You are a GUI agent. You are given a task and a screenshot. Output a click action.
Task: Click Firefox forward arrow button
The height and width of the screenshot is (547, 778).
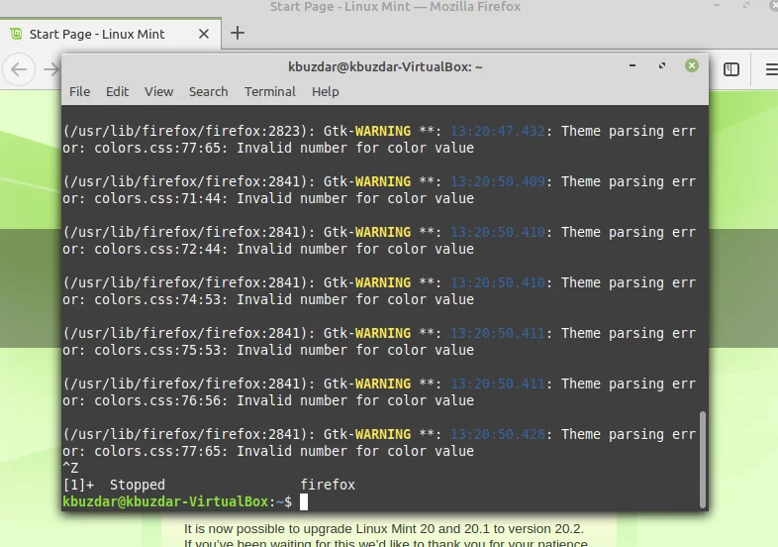click(51, 69)
